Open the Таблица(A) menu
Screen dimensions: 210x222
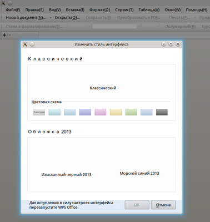point(149,10)
